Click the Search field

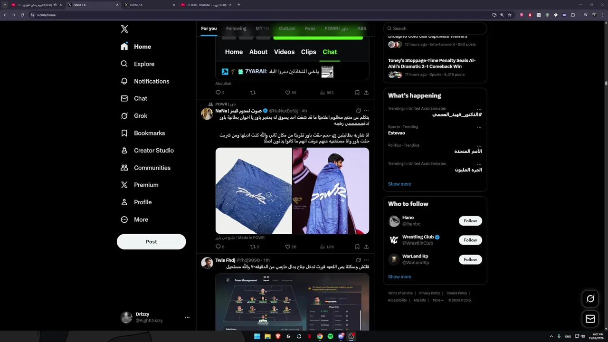pyautogui.click(x=435, y=28)
